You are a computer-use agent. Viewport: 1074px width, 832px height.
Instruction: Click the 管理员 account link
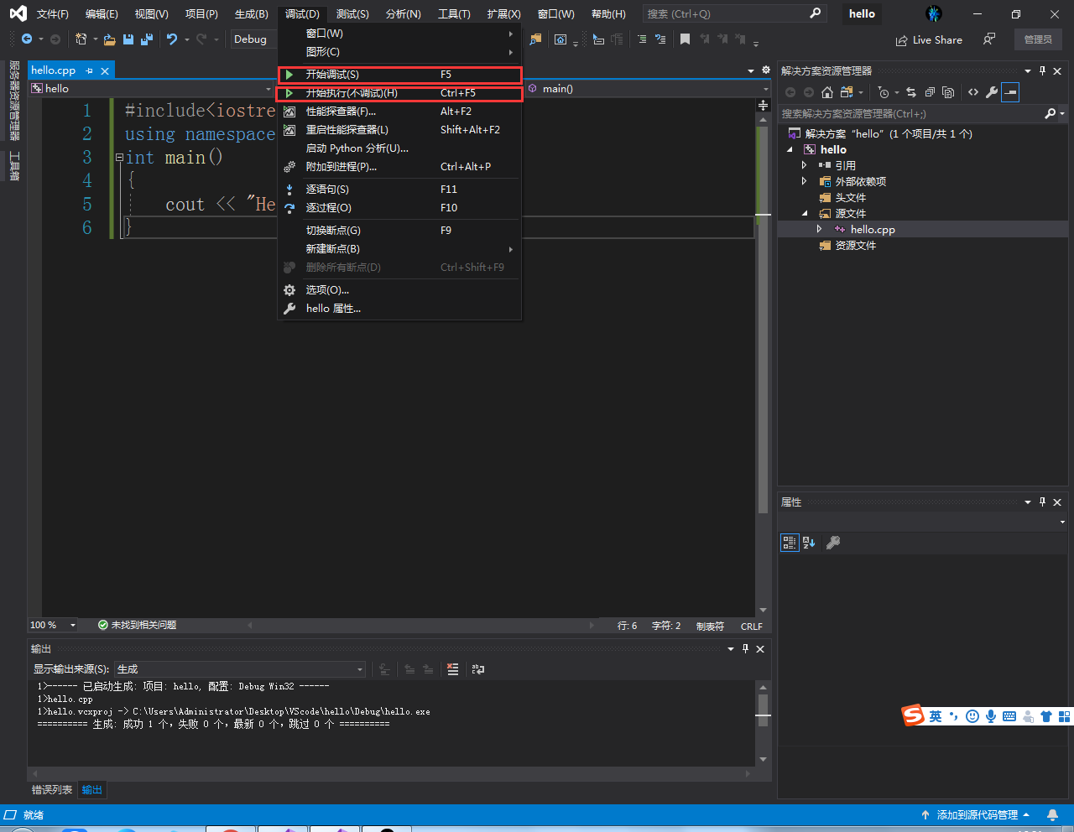pyautogui.click(x=1039, y=39)
